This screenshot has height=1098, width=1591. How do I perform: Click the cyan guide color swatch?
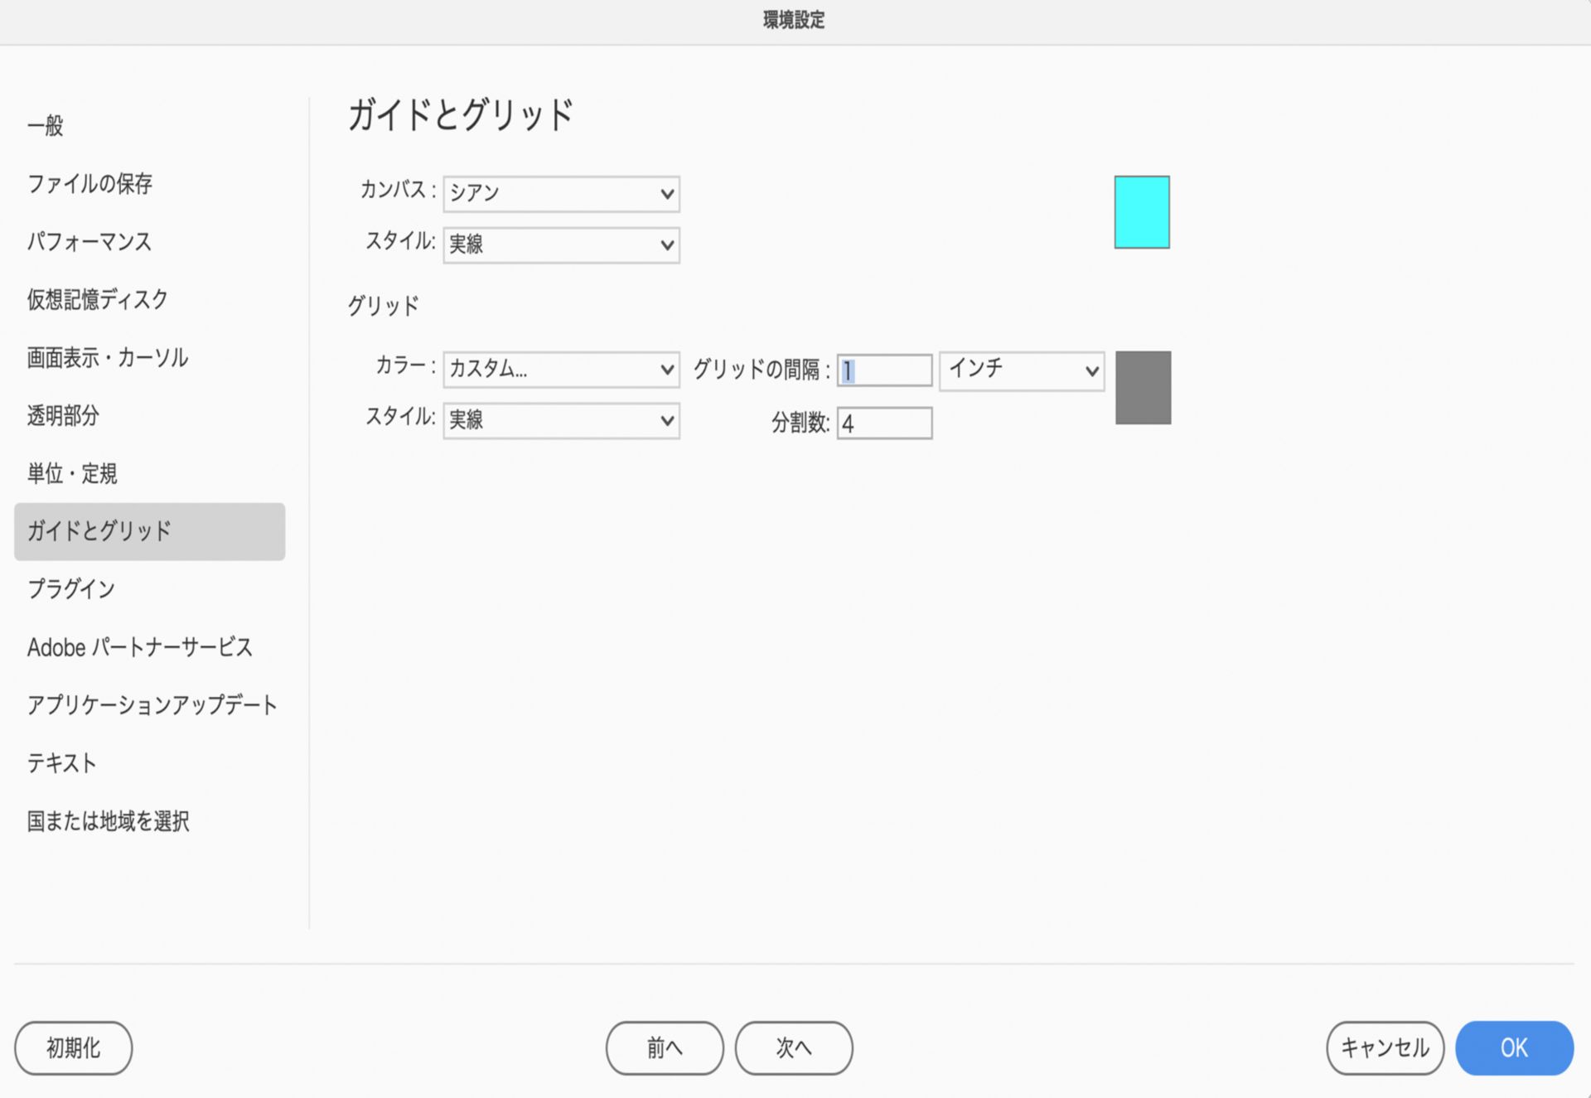tap(1141, 212)
